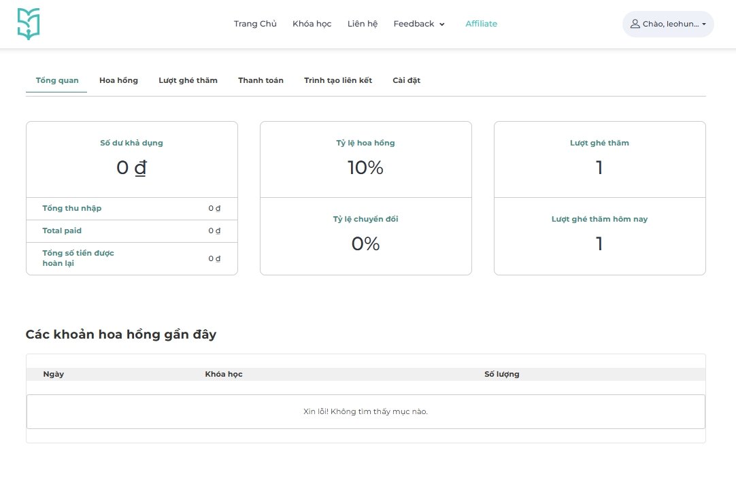This screenshot has height=478, width=736.
Task: Navigate to Liên hệ page
Action: (362, 24)
